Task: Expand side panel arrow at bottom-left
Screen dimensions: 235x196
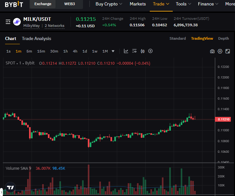Action: coord(1,192)
